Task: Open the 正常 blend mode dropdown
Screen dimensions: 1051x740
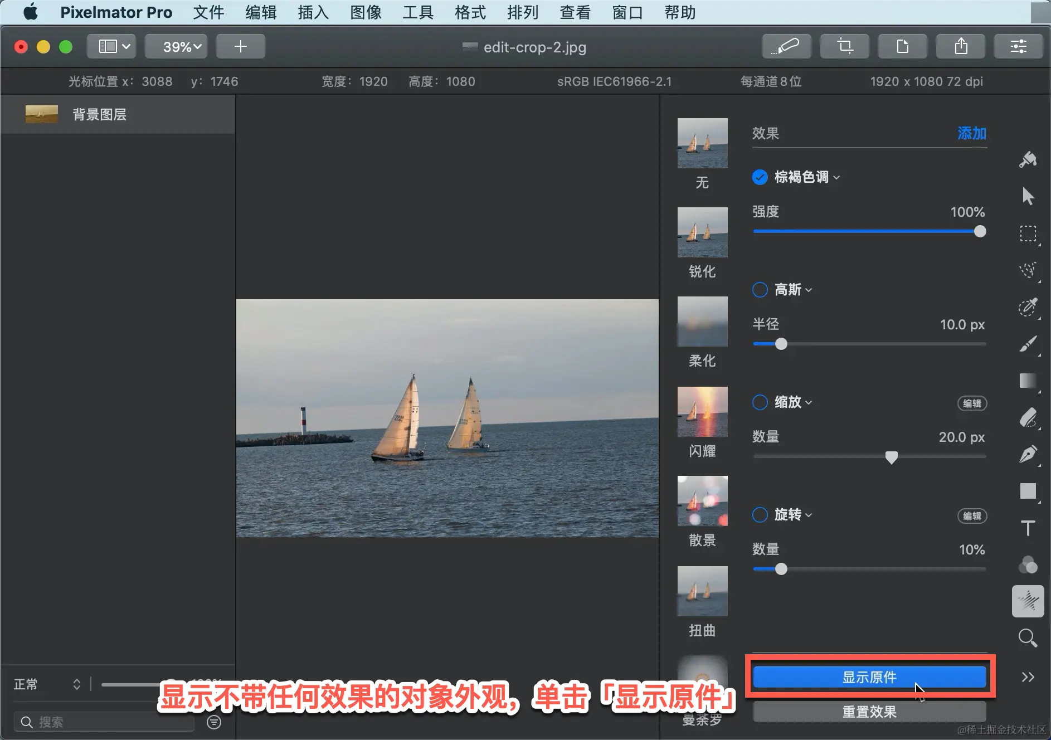Action: pyautogui.click(x=47, y=684)
